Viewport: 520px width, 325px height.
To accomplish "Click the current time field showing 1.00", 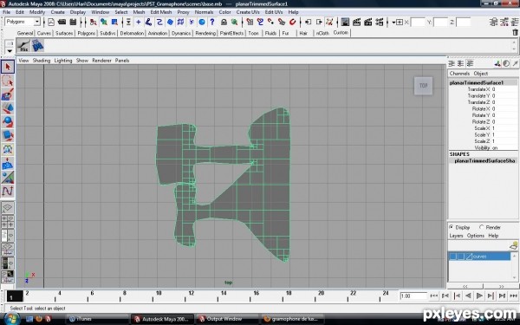I will pos(413,296).
